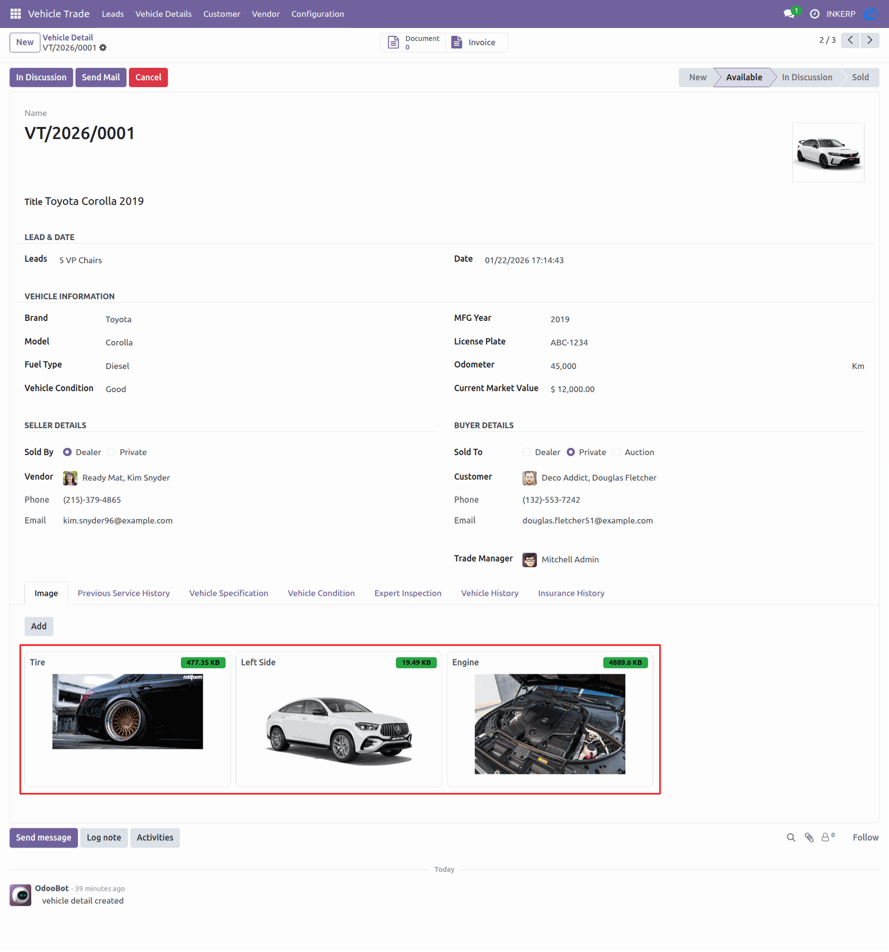
Task: Switch to Previous Service History tab
Action: point(123,593)
